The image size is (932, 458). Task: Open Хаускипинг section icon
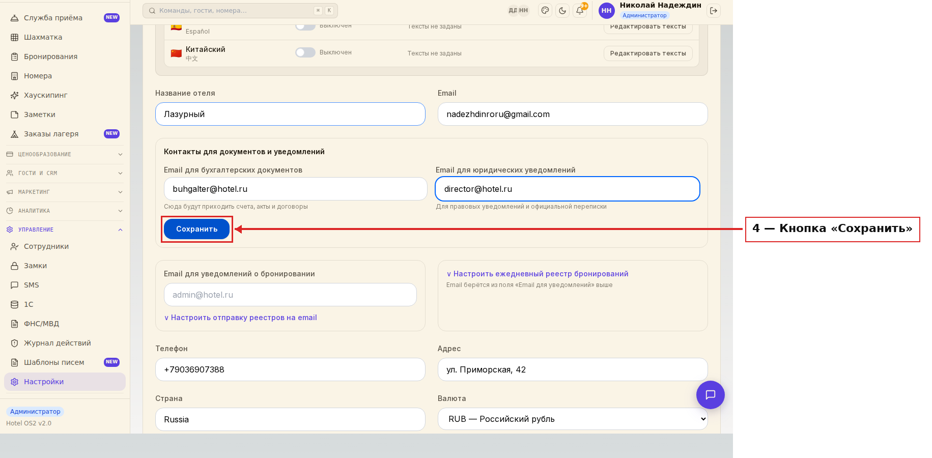click(15, 95)
